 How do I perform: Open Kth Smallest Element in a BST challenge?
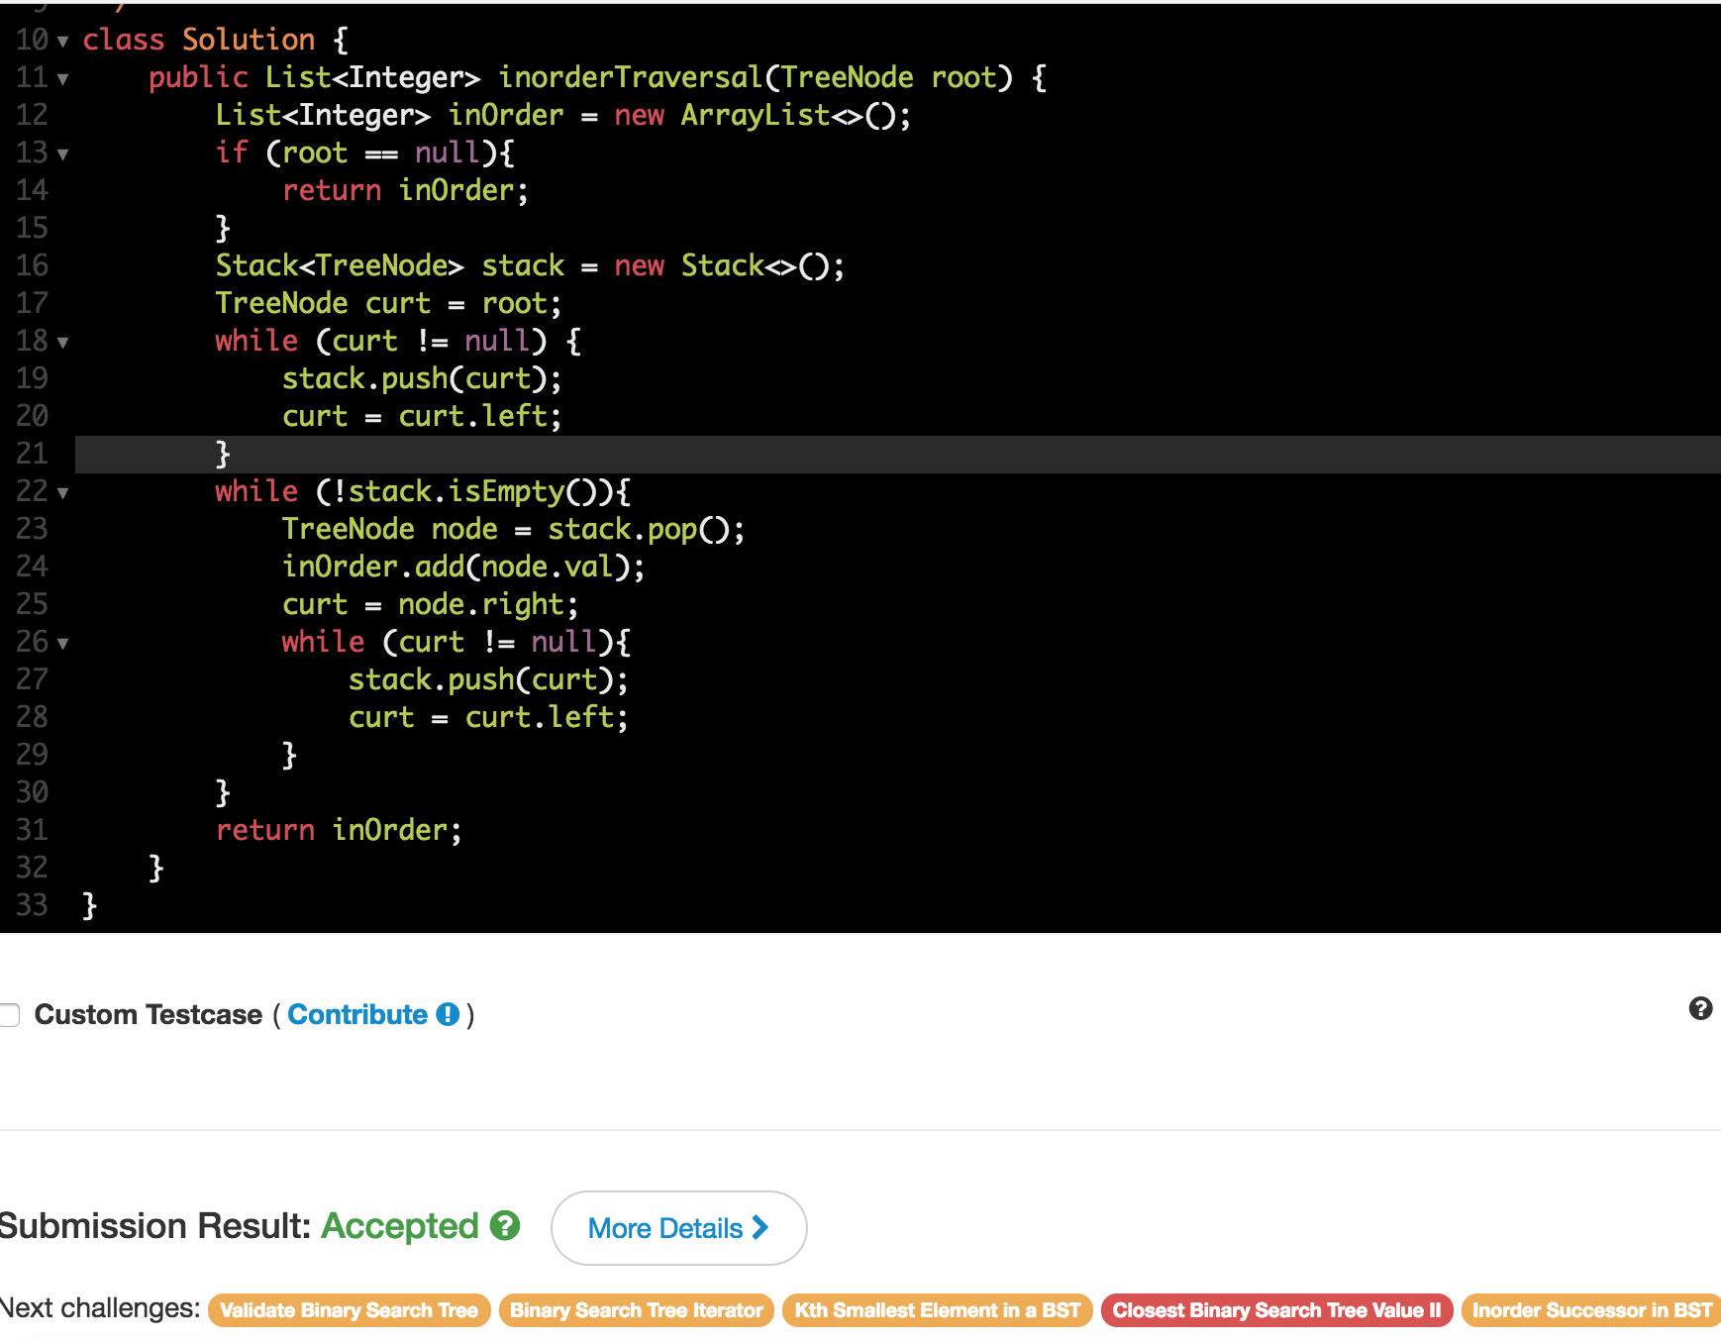(x=938, y=1310)
